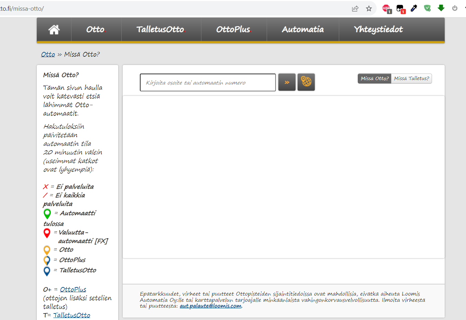Click the blue 'TalletusOtto' map pin legend icon
This screenshot has height=320, width=466.
[x=47, y=270]
